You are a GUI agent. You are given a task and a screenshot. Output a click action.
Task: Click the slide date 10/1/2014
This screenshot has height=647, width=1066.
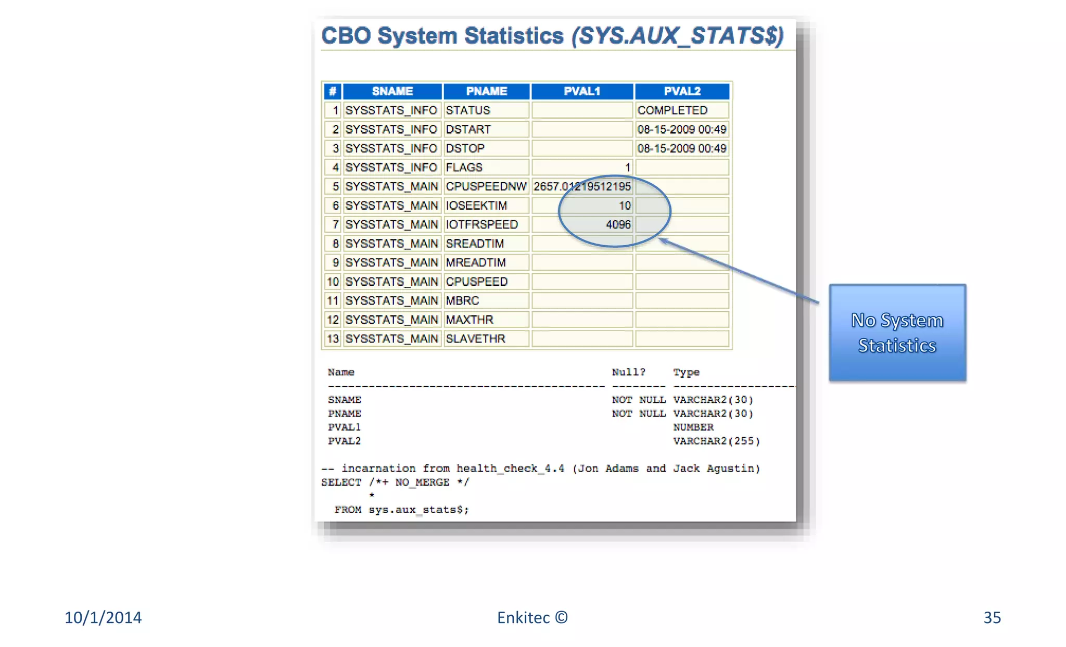[x=103, y=617]
